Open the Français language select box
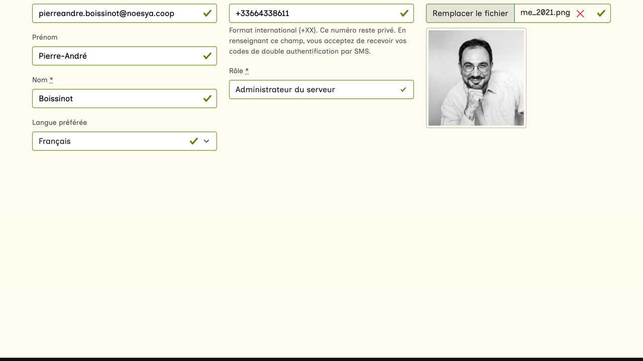 pos(111,141)
